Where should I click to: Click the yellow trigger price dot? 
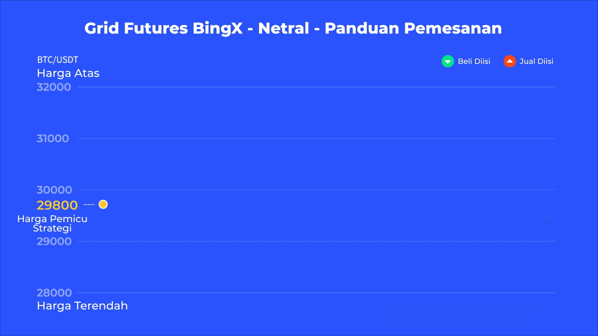coord(103,205)
